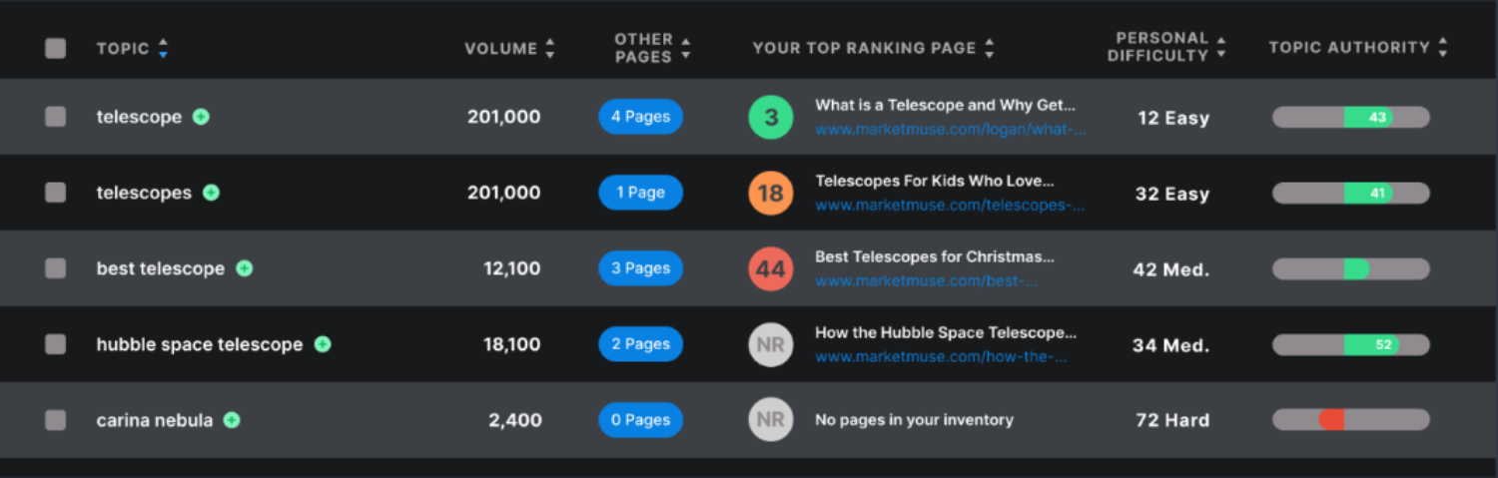Screen dimensions: 1498x478
Task: Toggle the select-all checkbox in header
Action: tap(56, 48)
